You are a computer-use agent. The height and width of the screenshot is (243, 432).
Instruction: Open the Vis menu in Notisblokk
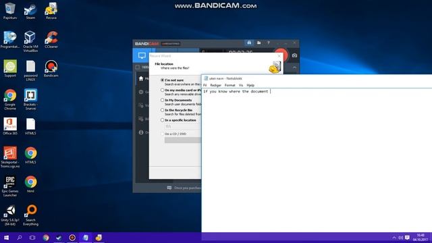[241, 85]
